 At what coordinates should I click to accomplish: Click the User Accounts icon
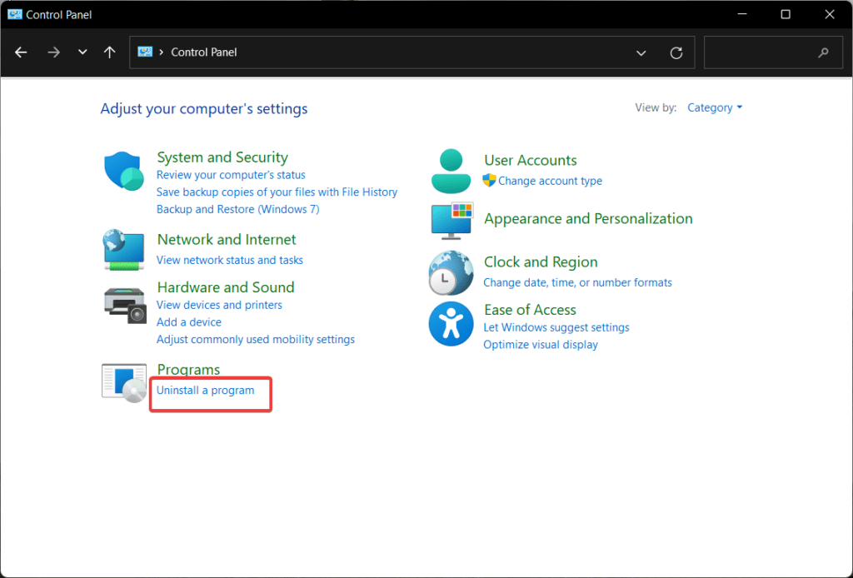point(451,170)
